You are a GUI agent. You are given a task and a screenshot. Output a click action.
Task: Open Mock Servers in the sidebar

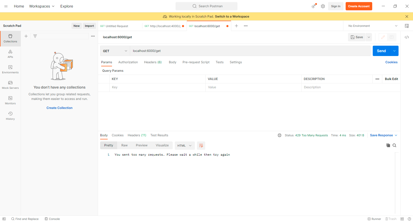tap(10, 85)
